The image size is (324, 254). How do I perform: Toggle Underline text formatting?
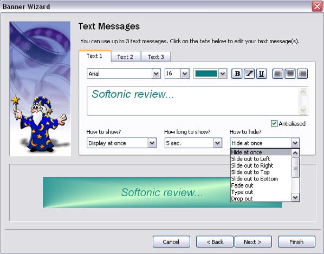tap(261, 73)
